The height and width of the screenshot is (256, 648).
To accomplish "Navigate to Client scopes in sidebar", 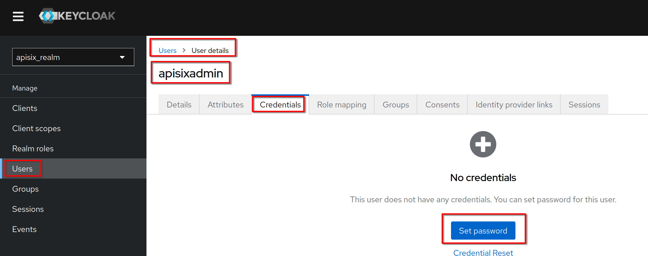I will (36, 128).
